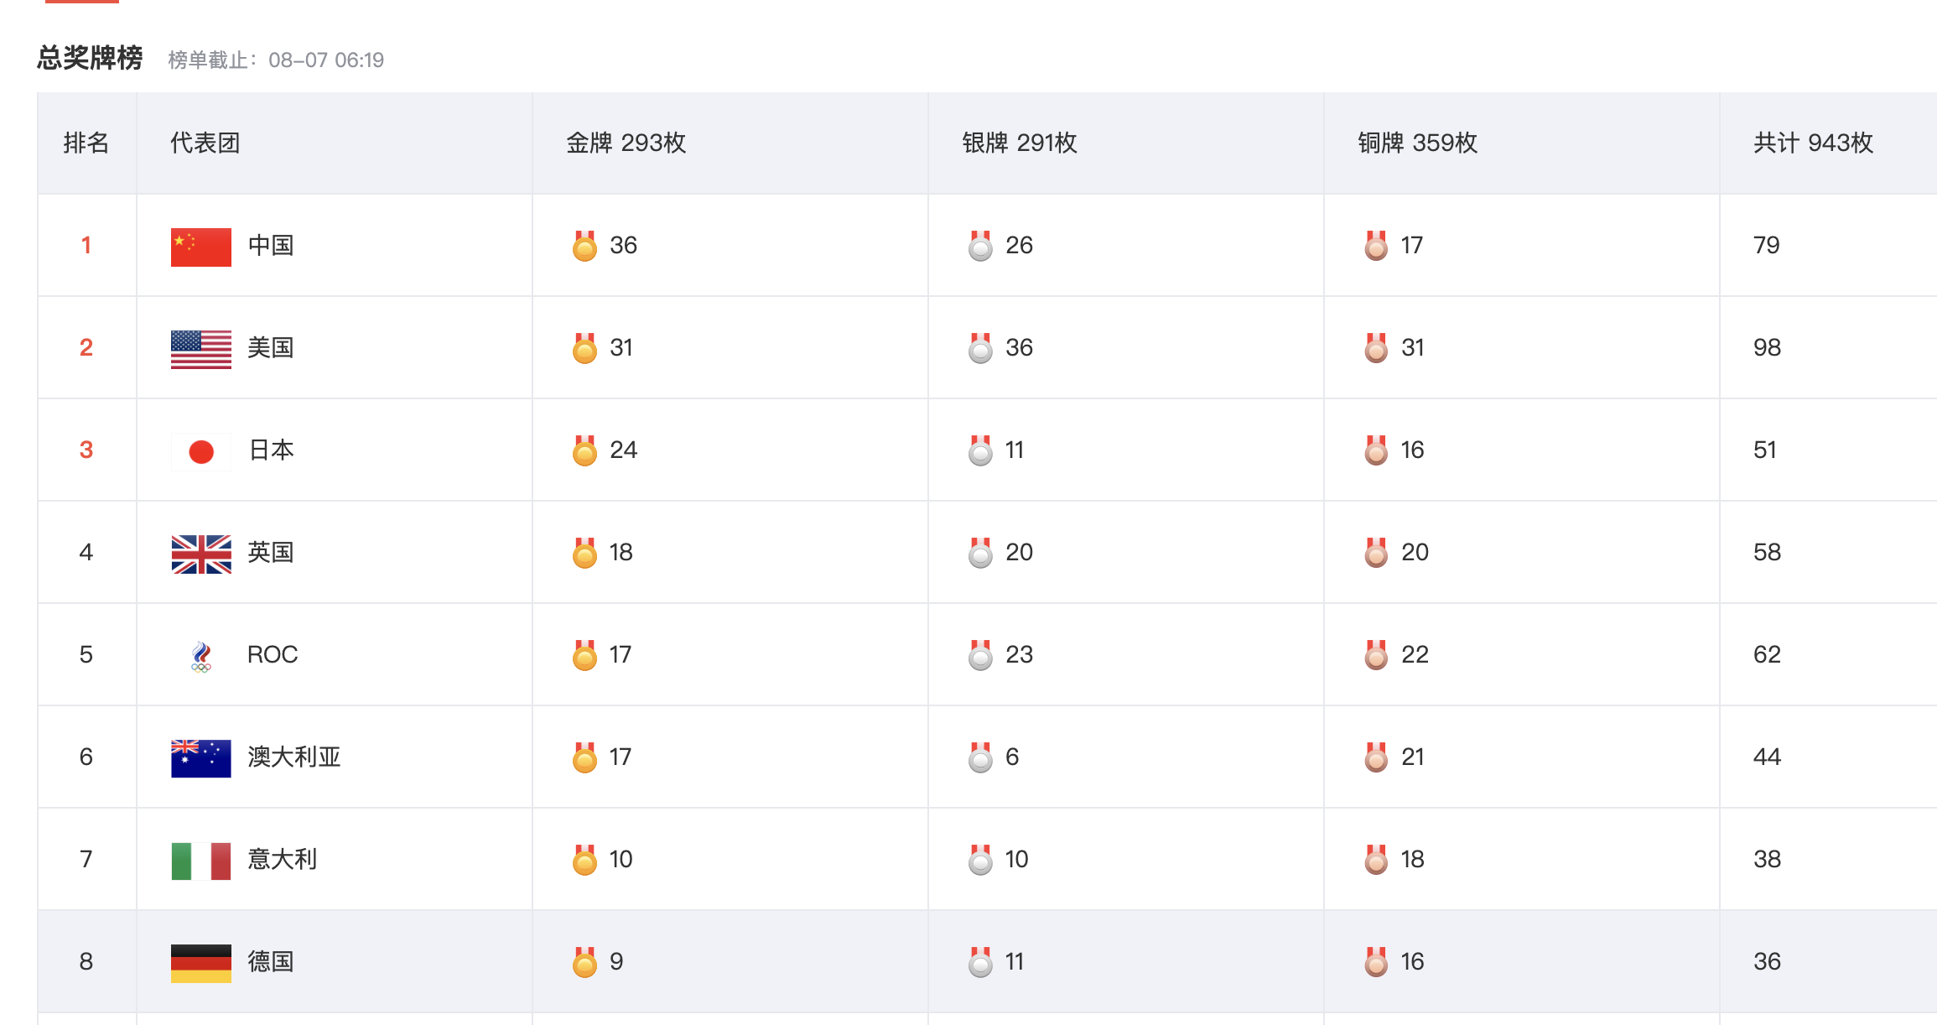Click 意大利 total of 38
1937x1025 pixels.
pyautogui.click(x=1767, y=860)
